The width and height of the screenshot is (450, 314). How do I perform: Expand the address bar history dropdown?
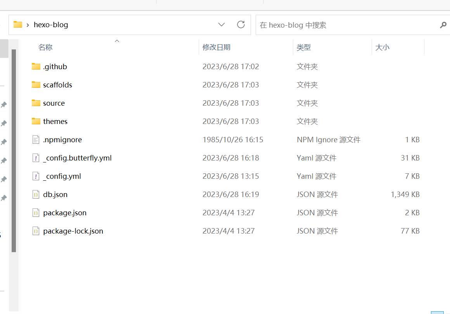[222, 25]
